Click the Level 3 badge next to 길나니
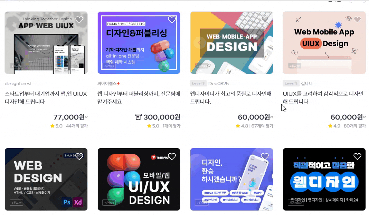Screen dimensions: 369x215 [x=291, y=83]
